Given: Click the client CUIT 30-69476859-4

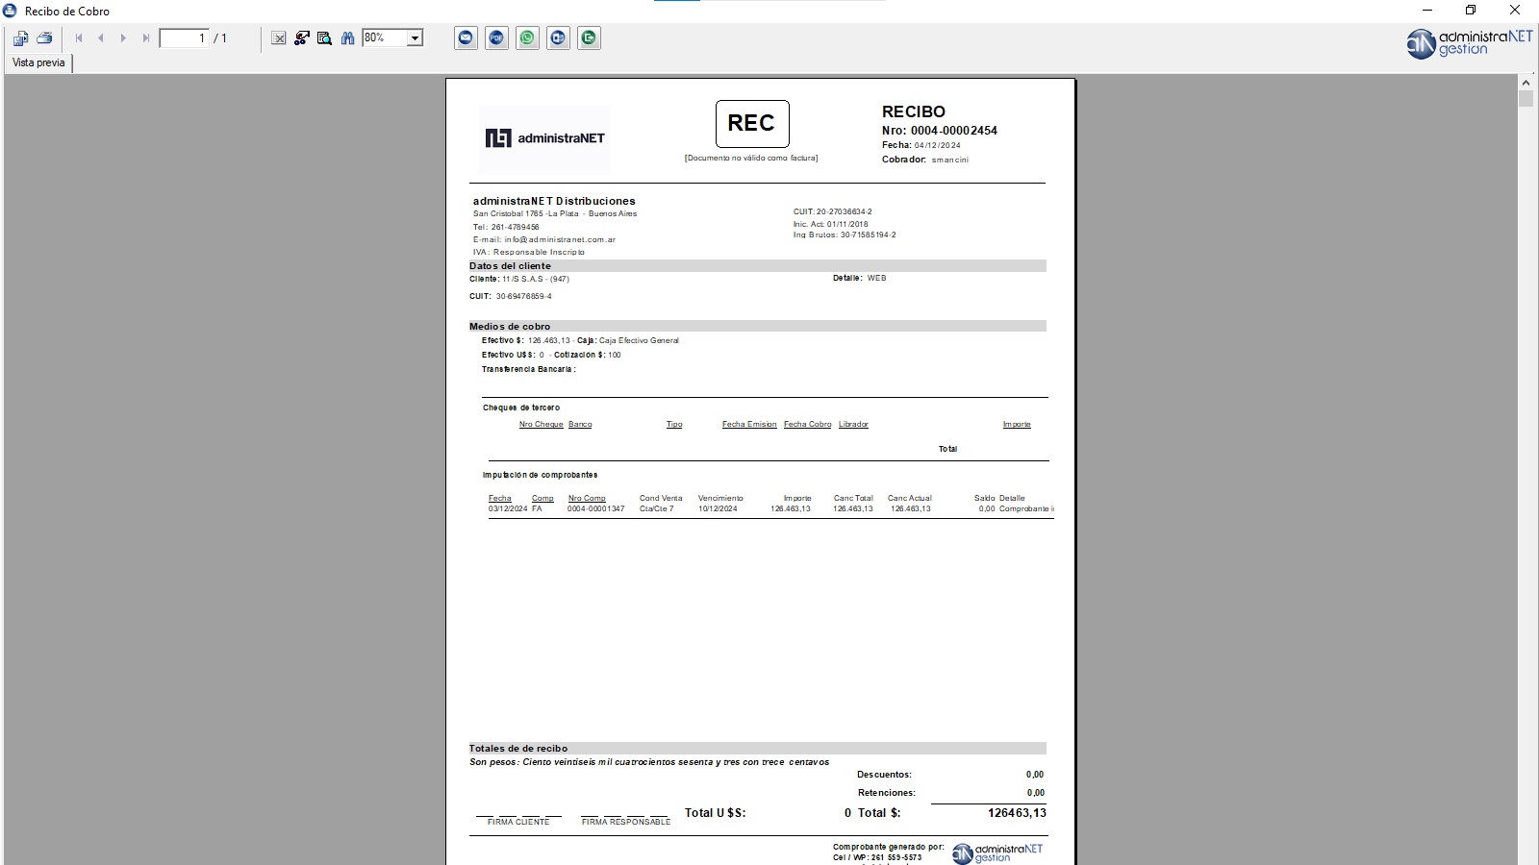Looking at the screenshot, I should point(523,297).
